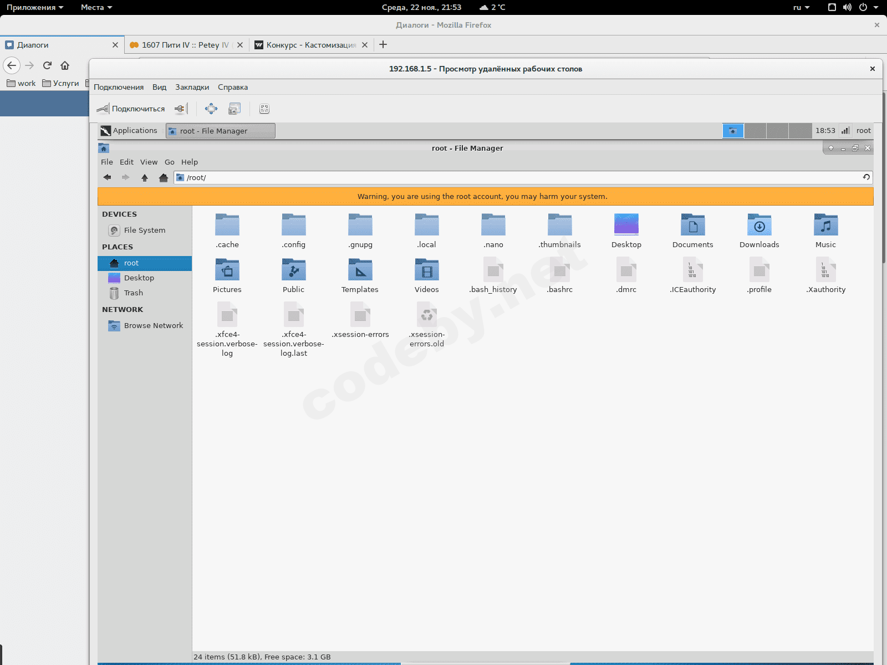Click the network signal panel icon
Viewport: 887px width, 665px height.
click(845, 131)
